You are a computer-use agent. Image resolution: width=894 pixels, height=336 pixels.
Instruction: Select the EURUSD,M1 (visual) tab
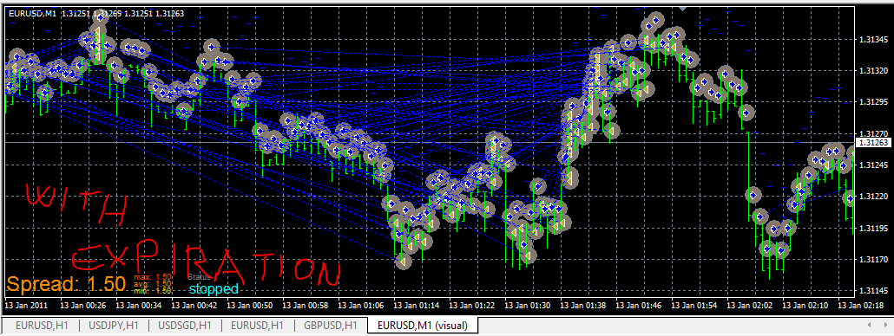pos(423,326)
